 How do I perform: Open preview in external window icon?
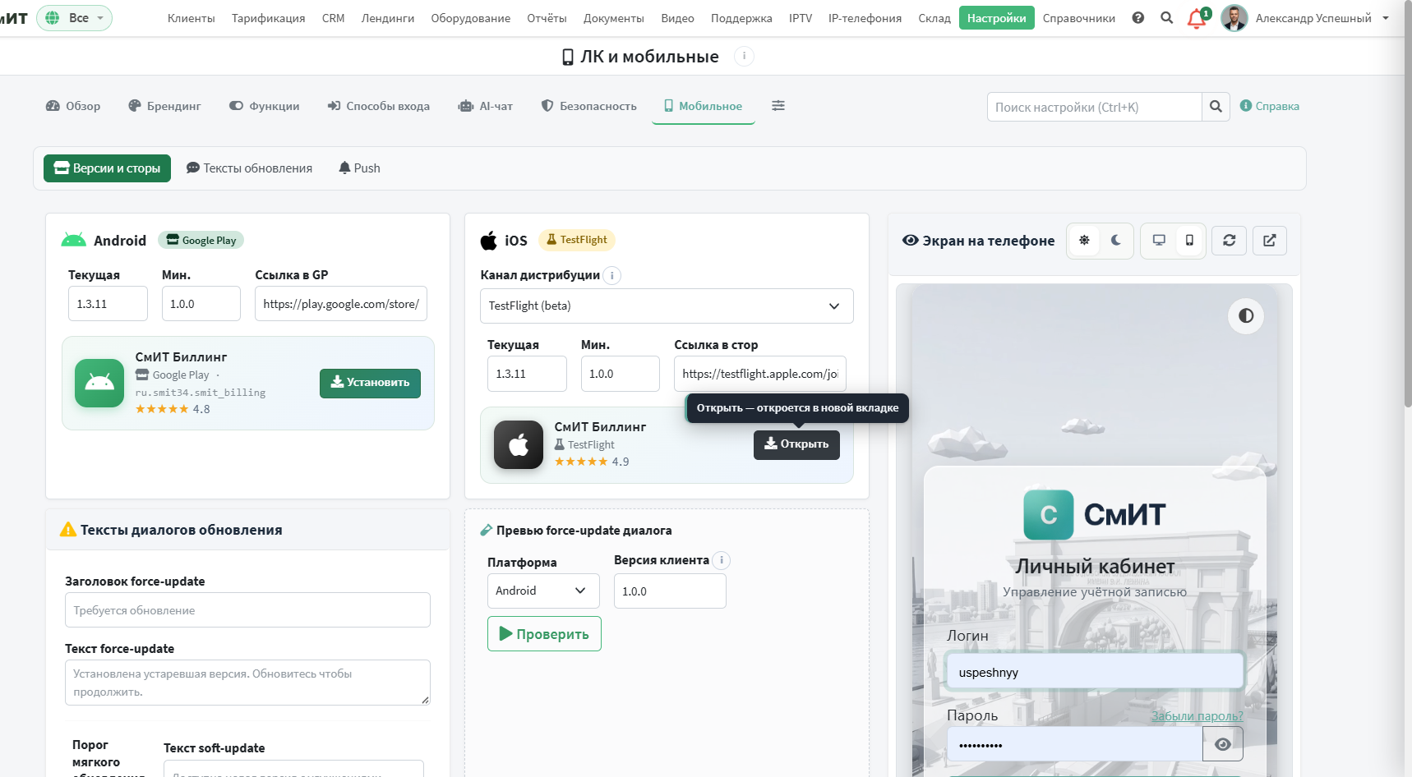pos(1270,241)
